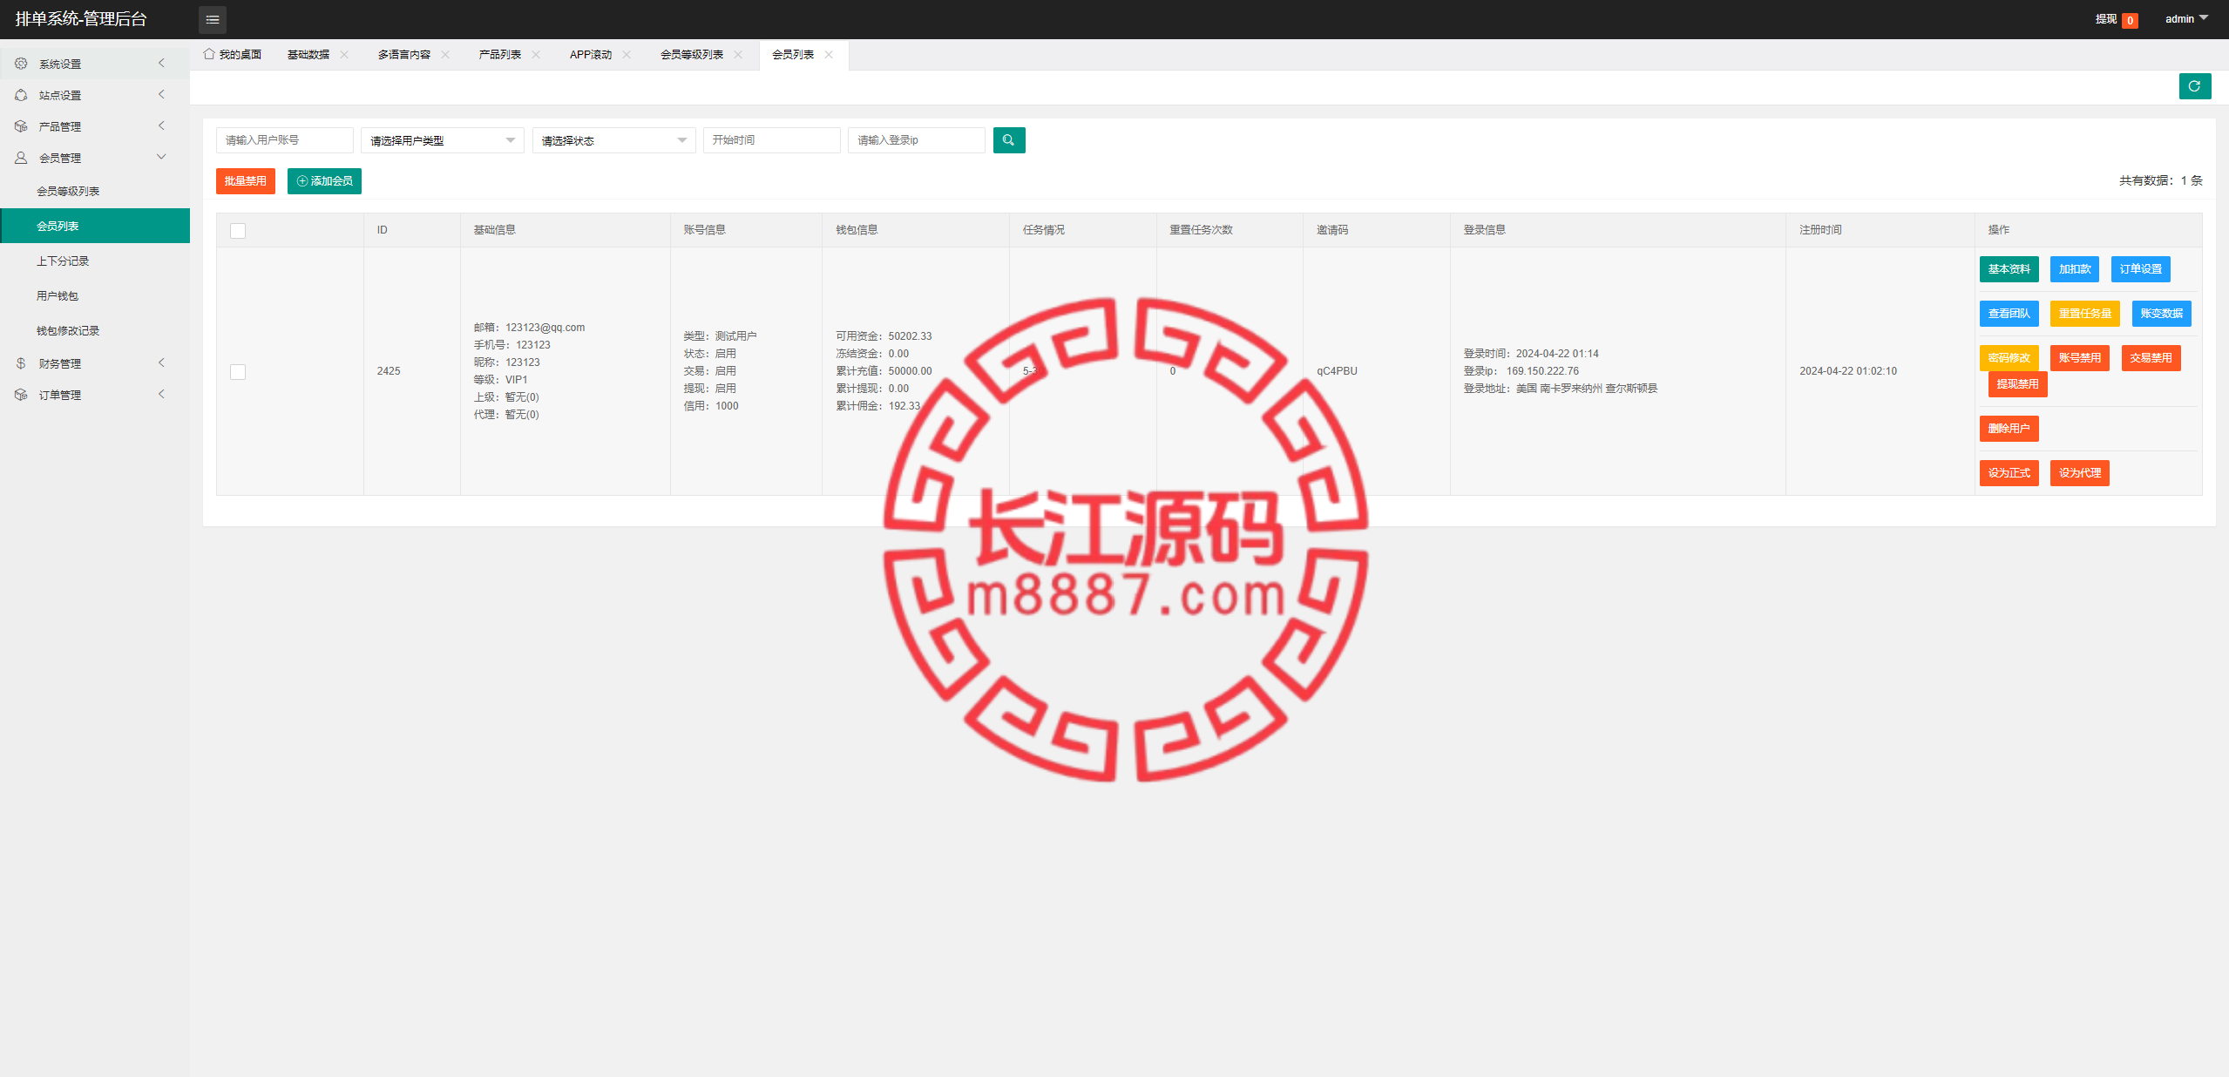Open the 请选择状态 dropdown
The image size is (2229, 1077).
614,140
